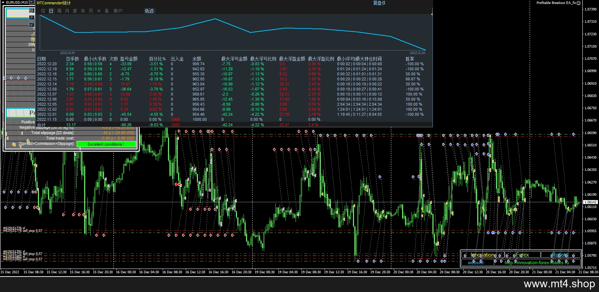Image resolution: width=599 pixels, height=292 pixels.
Task: Click the MTCommander统计 title
Action: coord(54,3)
